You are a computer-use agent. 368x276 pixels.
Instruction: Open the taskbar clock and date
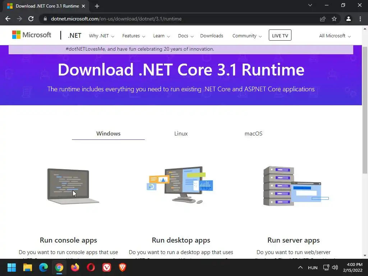(353, 267)
